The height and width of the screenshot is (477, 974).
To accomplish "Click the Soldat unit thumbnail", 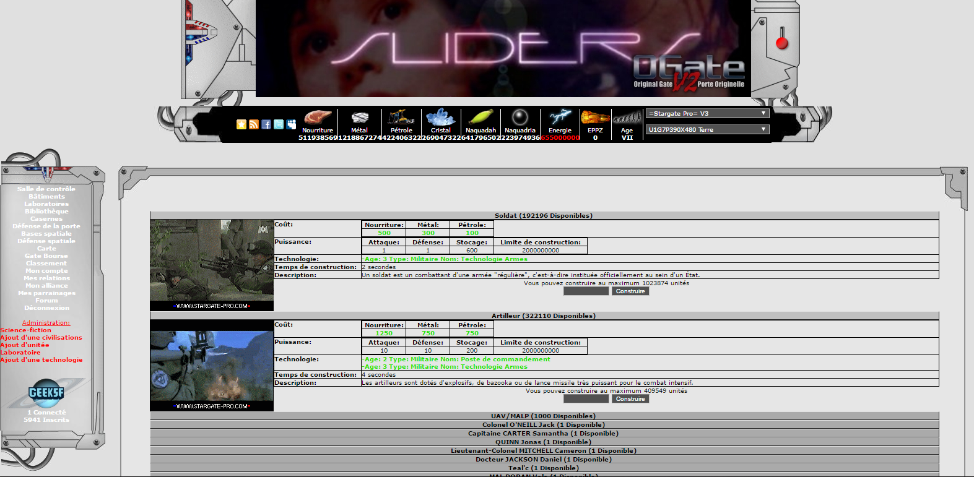I will (212, 265).
